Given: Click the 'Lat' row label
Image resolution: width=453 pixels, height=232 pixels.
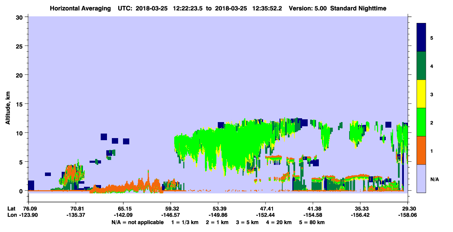Looking at the screenshot, I should (11, 209).
